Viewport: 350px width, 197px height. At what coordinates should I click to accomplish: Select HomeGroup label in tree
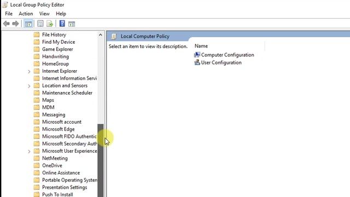[55, 63]
